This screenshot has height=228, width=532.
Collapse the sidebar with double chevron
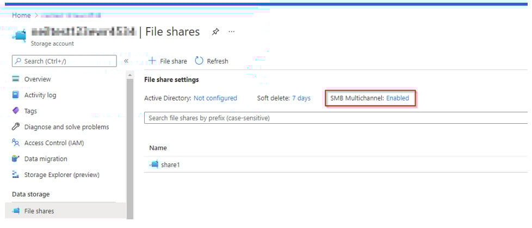point(126,61)
